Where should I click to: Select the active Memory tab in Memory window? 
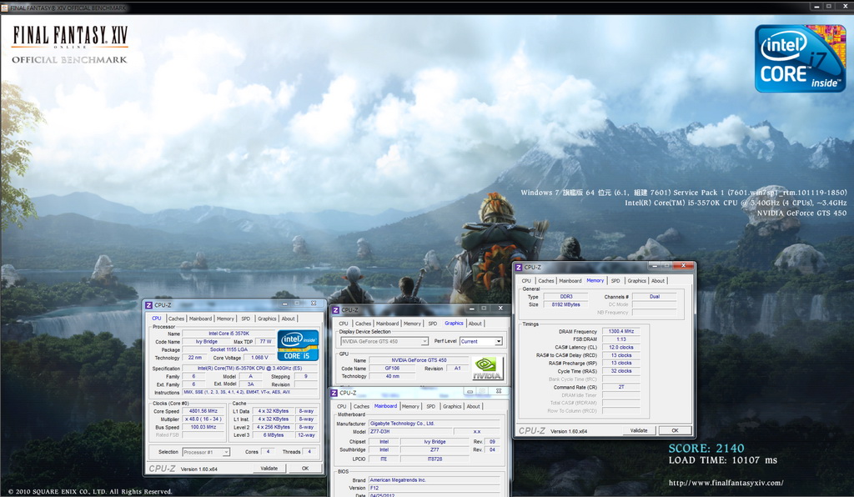pyautogui.click(x=595, y=280)
